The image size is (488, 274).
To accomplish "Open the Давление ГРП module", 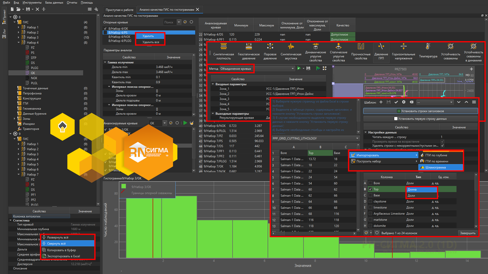I will coord(381,48).
